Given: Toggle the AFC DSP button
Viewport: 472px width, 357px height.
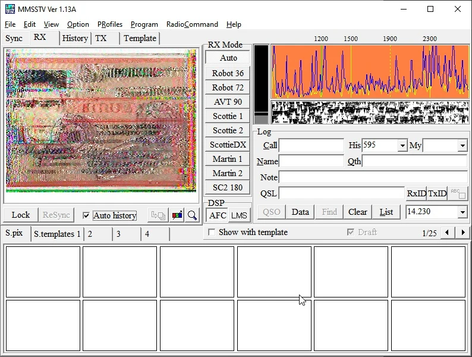Looking at the screenshot, I should [x=218, y=215].
